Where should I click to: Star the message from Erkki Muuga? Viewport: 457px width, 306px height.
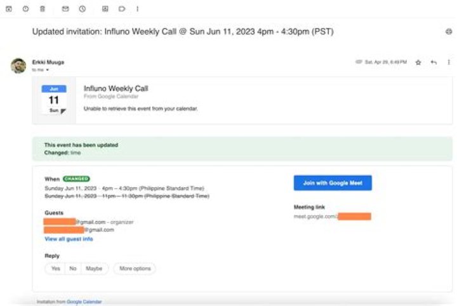tap(418, 62)
